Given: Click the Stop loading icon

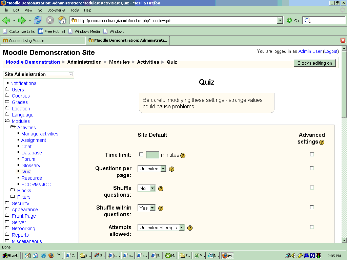Looking at the screenshot, I should click(x=50, y=20).
